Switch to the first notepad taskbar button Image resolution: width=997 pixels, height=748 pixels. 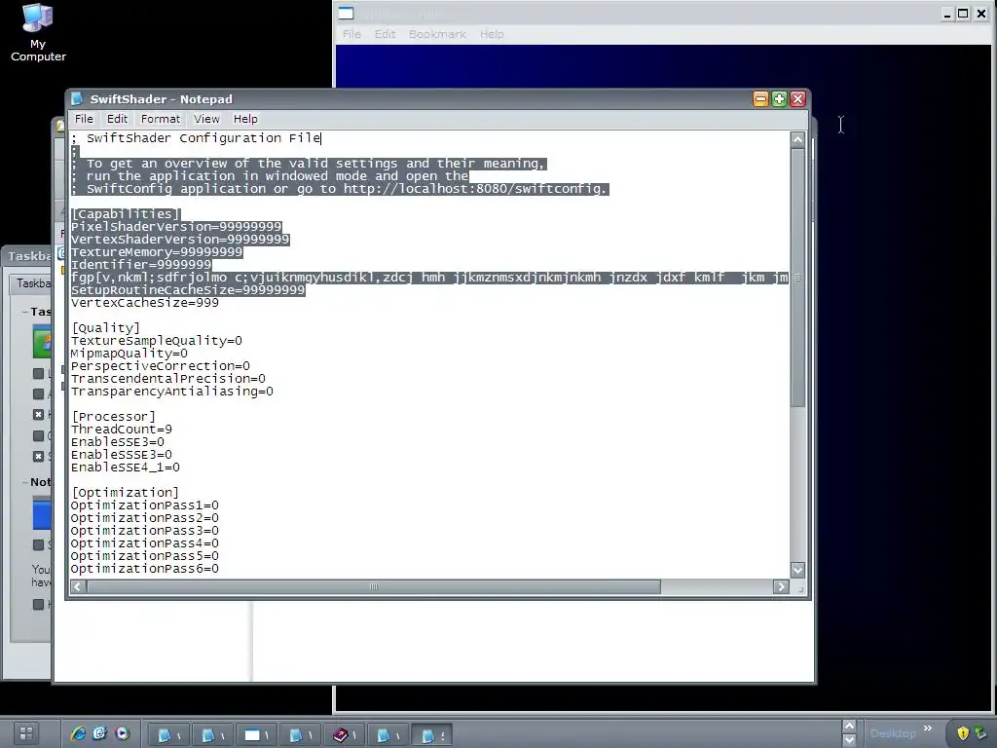point(169,735)
